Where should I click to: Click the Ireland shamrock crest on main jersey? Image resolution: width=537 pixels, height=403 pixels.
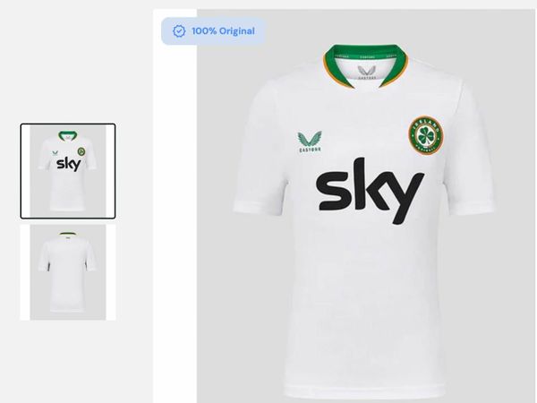426,134
